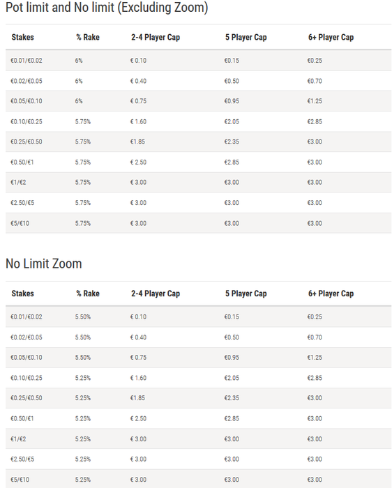Viewport: 392px width, 488px height.
Task: Click '€2.85' 6+ Player Cap in Pot limit table
Action: pos(315,122)
